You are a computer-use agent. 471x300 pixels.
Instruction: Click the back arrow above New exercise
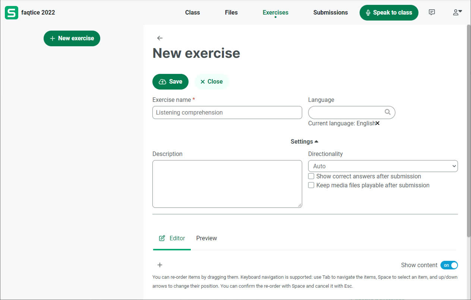(160, 38)
